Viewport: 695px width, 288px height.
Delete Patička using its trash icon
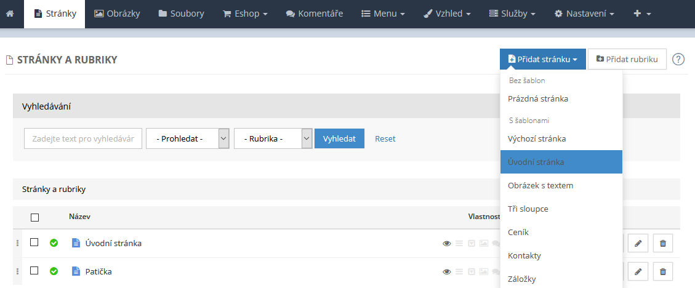(x=662, y=271)
